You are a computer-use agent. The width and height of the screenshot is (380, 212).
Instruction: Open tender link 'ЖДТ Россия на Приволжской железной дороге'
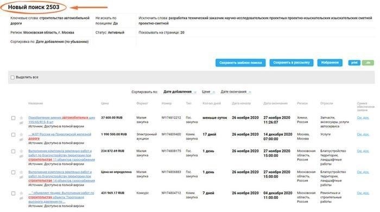[x=60, y=136]
